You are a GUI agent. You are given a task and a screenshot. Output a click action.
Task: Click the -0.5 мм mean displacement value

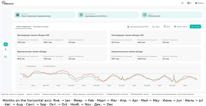click(166, 59)
